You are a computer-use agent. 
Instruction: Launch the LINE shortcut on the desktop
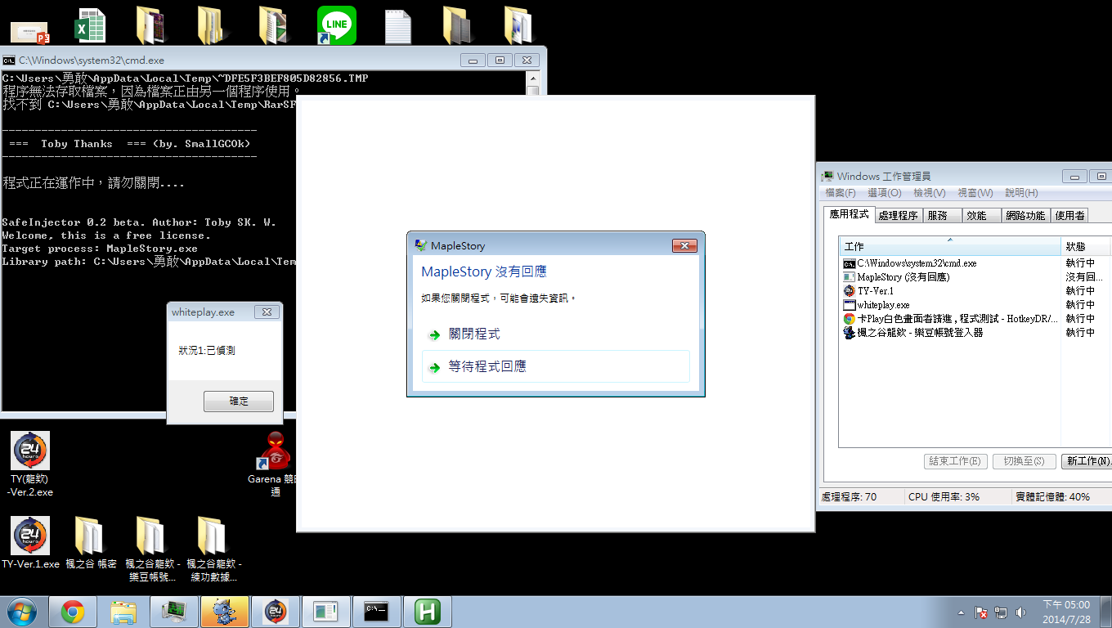pos(337,25)
